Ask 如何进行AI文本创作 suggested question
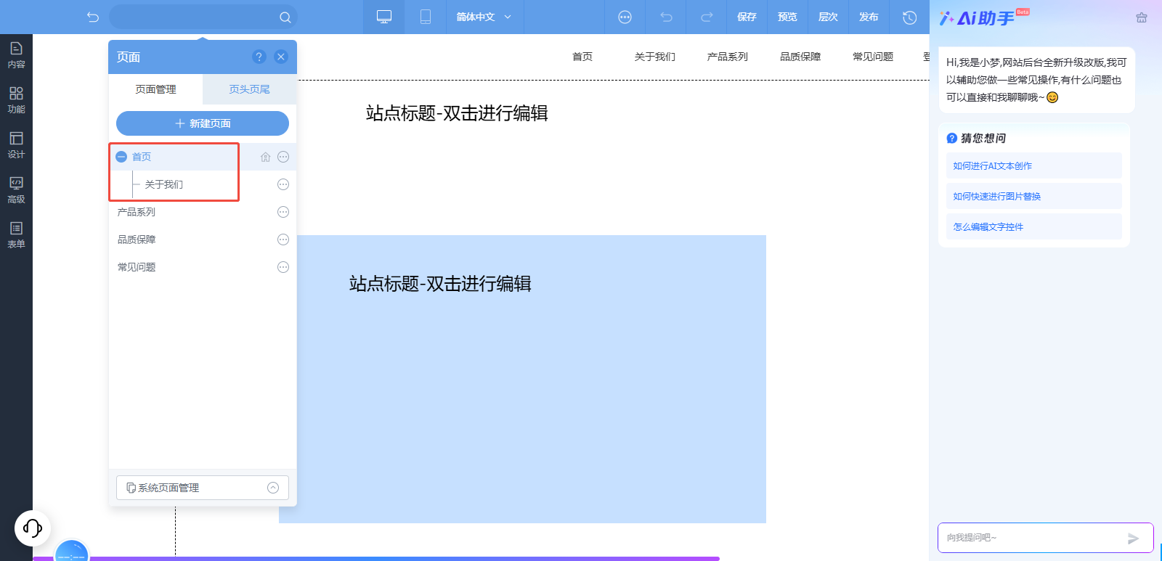 pos(1034,165)
